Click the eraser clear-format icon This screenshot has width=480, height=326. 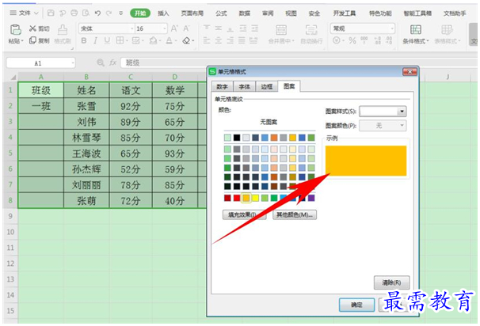click(x=186, y=40)
